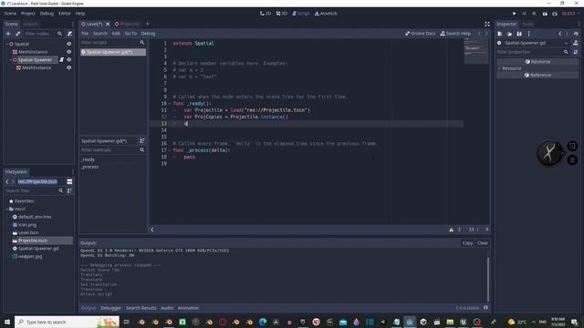Open documentation icon beside Spatial-Spawner.gd in Inspector
The image size is (584, 328).
click(x=576, y=43)
